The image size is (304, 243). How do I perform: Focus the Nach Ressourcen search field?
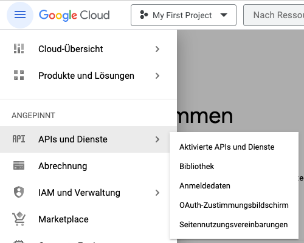click(274, 15)
